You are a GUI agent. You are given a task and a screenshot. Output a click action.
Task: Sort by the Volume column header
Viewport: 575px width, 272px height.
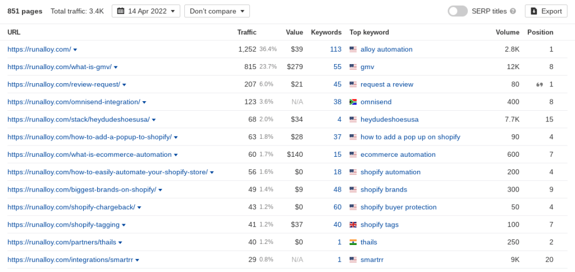(508, 32)
